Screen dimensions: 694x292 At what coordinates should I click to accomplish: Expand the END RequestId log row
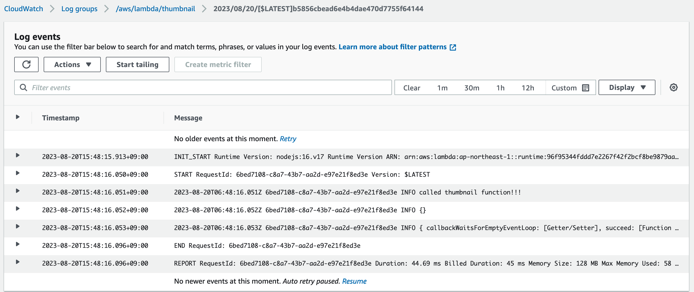(18, 244)
